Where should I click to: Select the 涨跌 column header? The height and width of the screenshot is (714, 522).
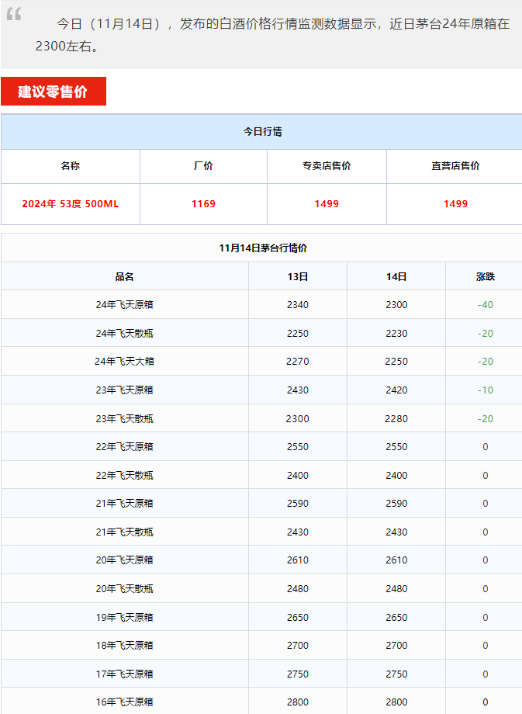pos(485,277)
